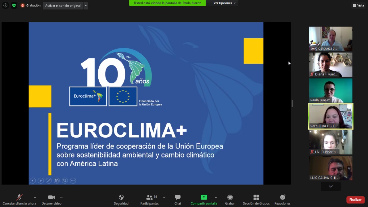Select sergioelguezab video thumbnail

pos(331,39)
